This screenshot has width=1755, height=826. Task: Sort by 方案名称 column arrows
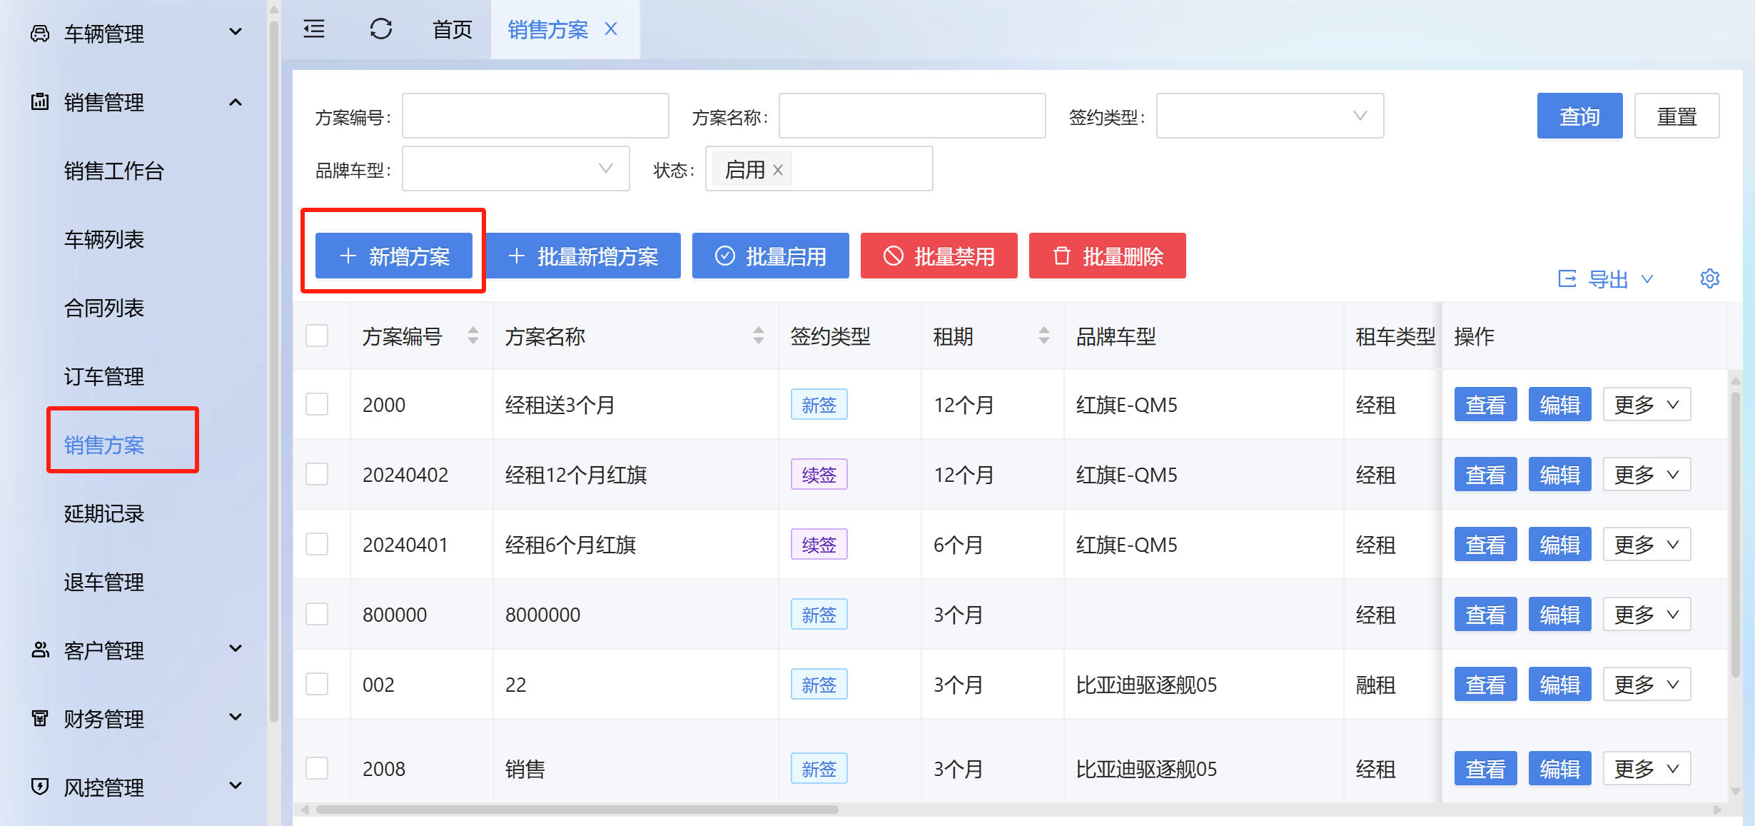tap(758, 336)
